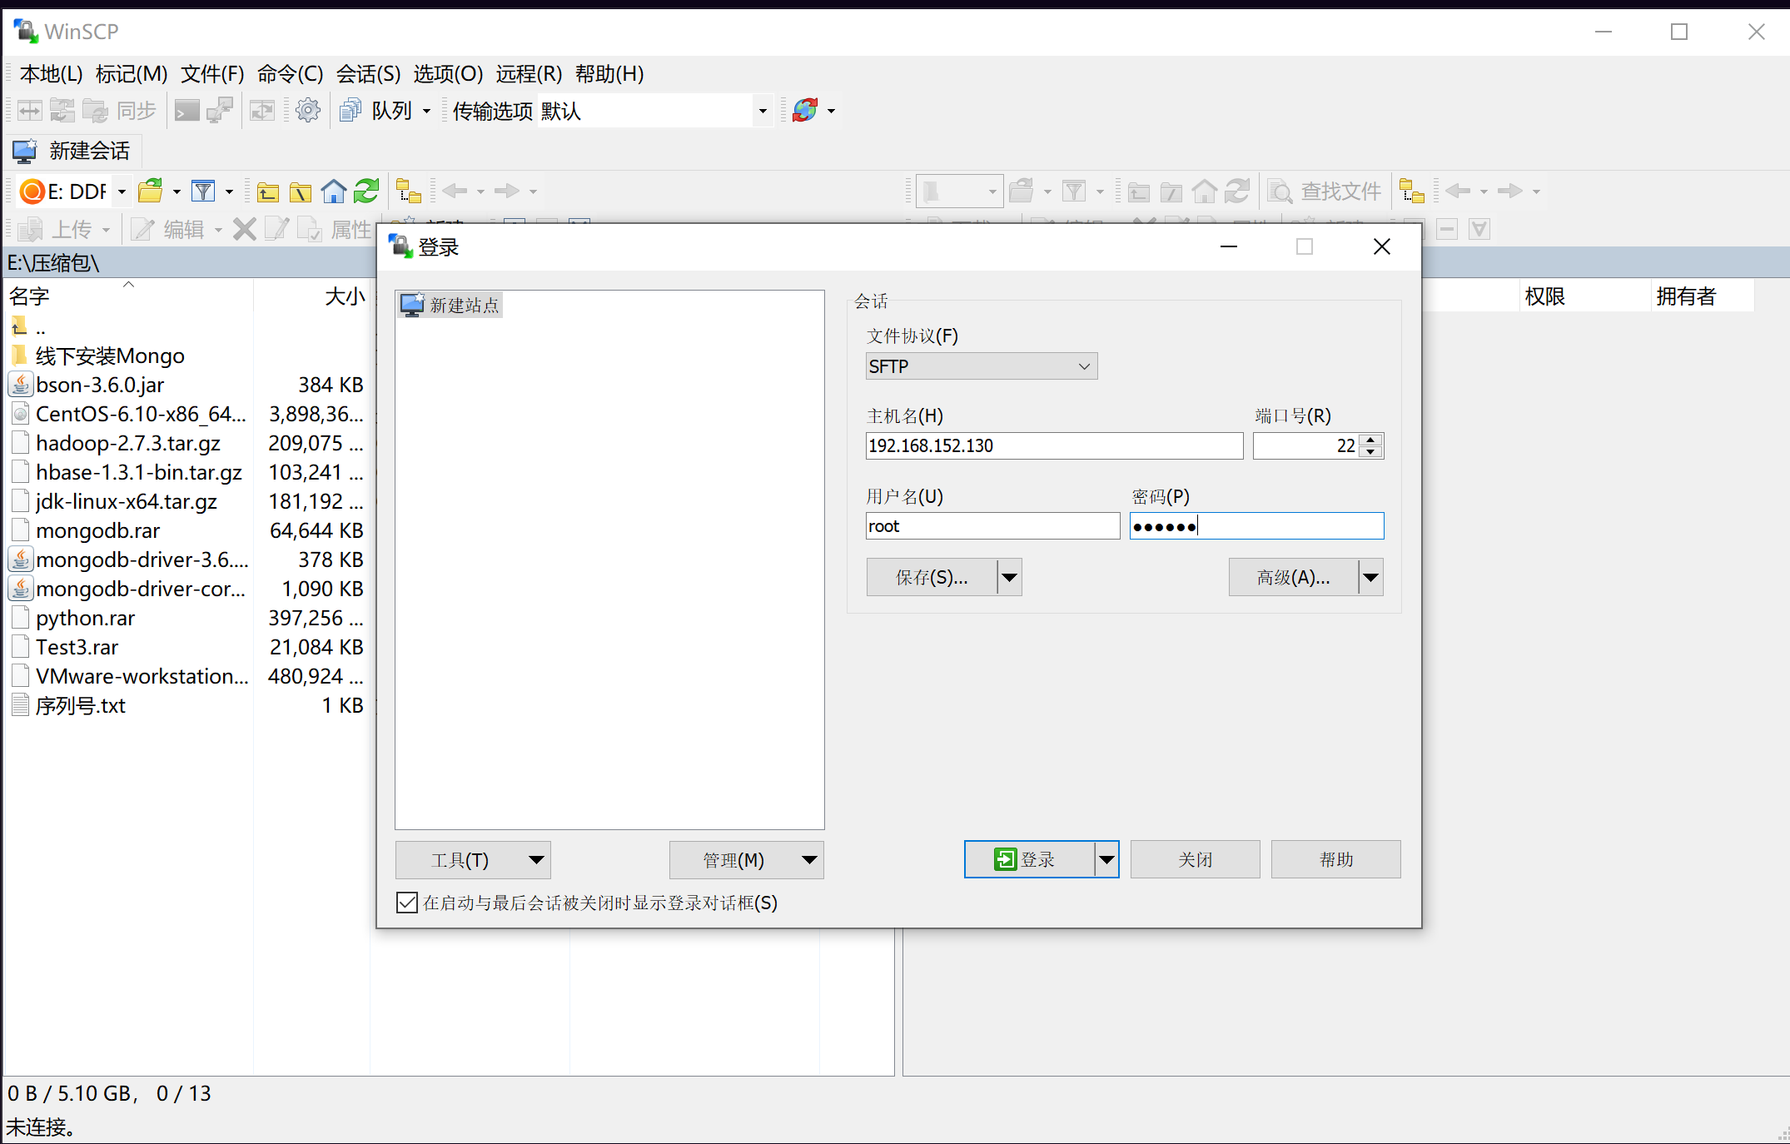Open 文件协议 SFTP protocol dropdown
Viewport: 1790px width, 1144px height.
(x=982, y=366)
